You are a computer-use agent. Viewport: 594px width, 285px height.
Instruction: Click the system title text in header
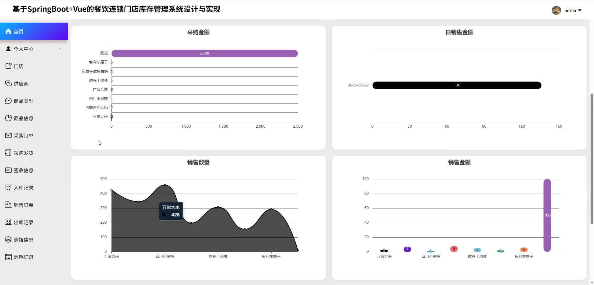click(116, 9)
